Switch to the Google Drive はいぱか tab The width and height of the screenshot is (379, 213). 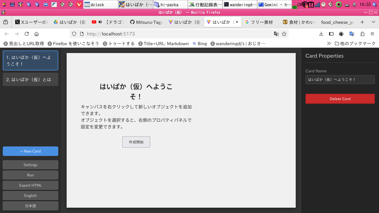70,22
